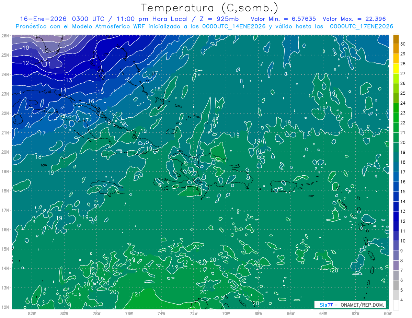Click the "11" isotherm label on the map

click(x=48, y=64)
